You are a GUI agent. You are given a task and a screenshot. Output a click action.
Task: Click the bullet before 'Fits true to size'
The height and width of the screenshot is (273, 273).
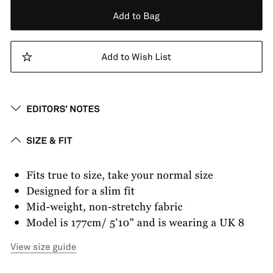click(x=17, y=175)
